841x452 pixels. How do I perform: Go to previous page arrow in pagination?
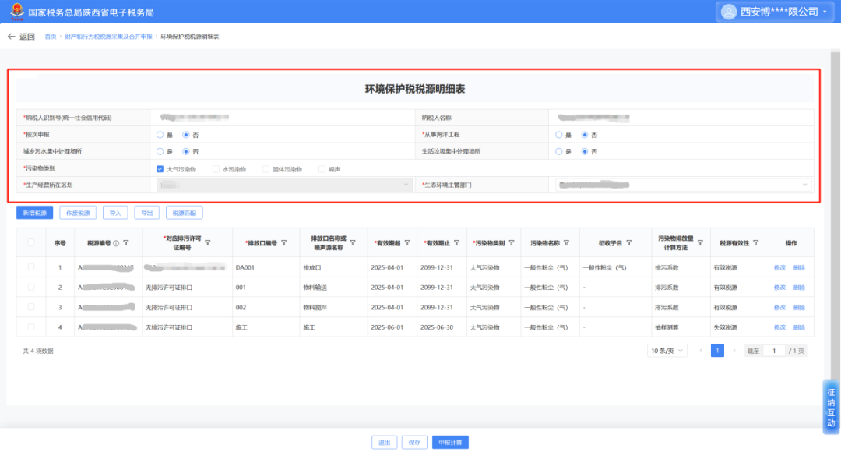701,351
